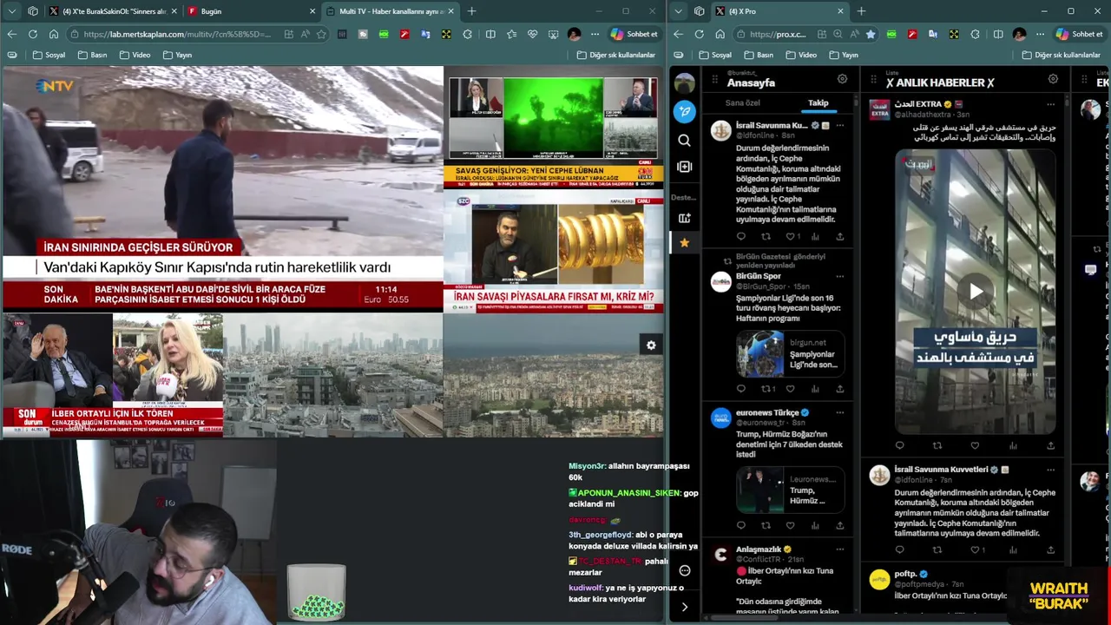1111x625 pixels.
Task: Open the Multi TV grid settings gear
Action: click(651, 345)
